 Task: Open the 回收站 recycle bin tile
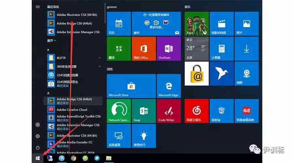[x=221, y=111]
